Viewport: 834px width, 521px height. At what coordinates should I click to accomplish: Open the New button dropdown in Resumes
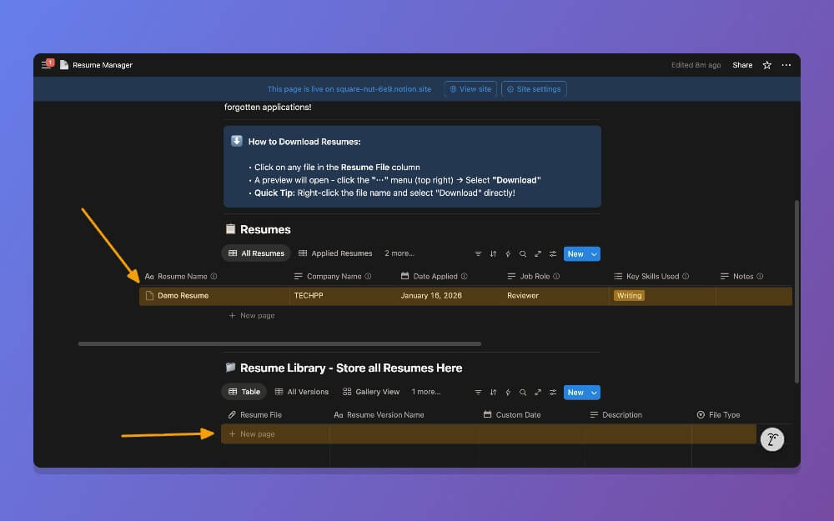(x=592, y=253)
